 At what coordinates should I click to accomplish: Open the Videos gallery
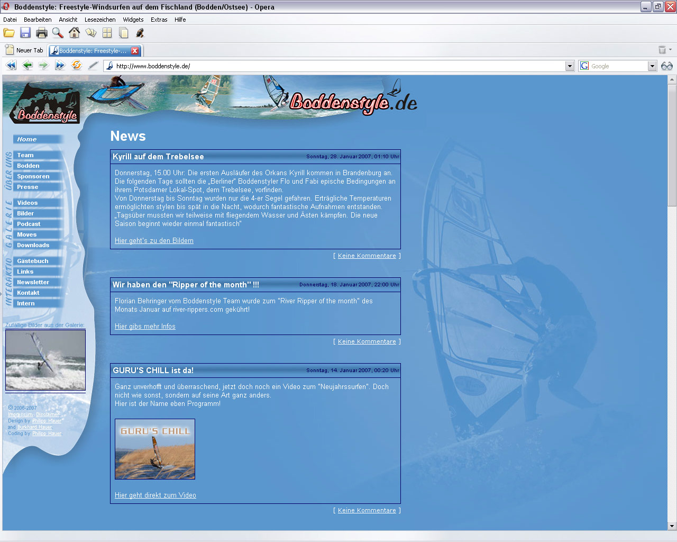coord(38,203)
